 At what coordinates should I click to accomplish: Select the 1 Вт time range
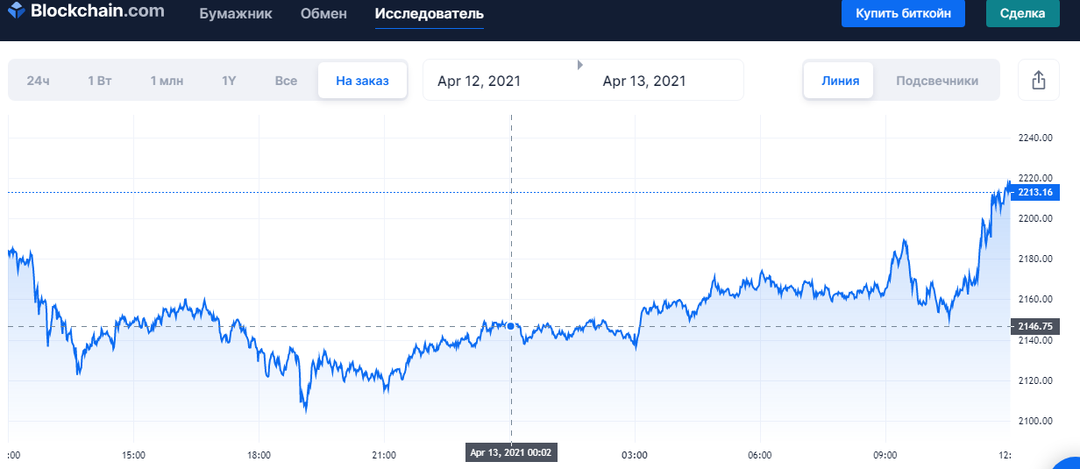coord(100,81)
